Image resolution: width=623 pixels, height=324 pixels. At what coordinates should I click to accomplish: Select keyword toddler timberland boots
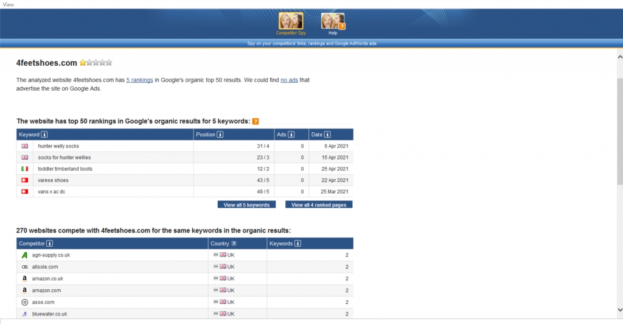[65, 169]
